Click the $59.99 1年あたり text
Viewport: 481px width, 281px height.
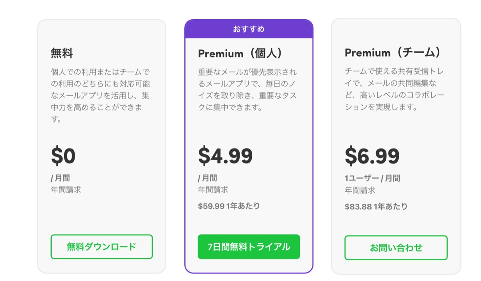click(229, 206)
